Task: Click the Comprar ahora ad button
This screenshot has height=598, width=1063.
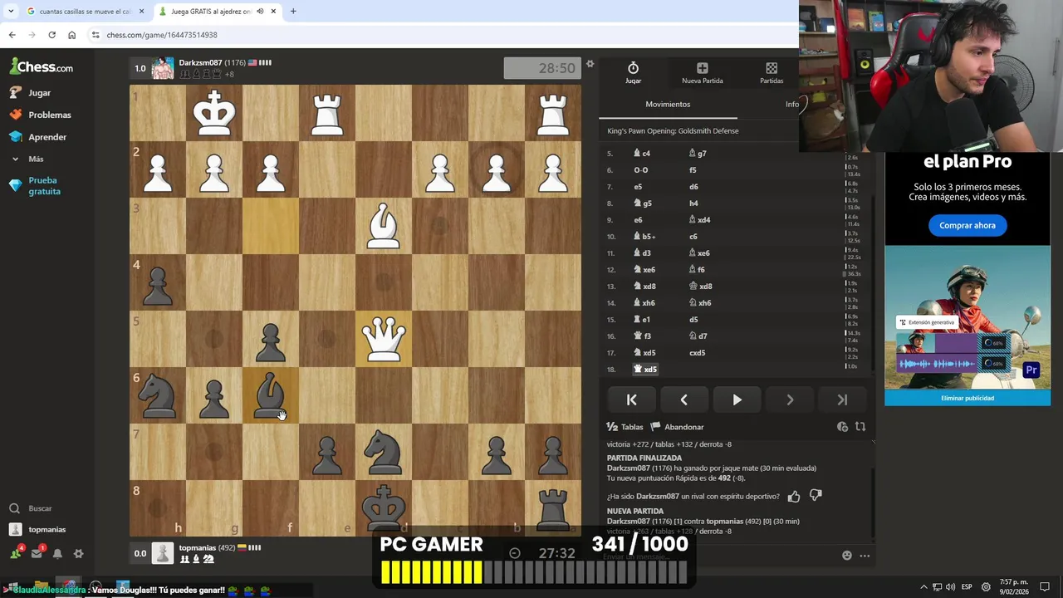Action: (x=967, y=225)
